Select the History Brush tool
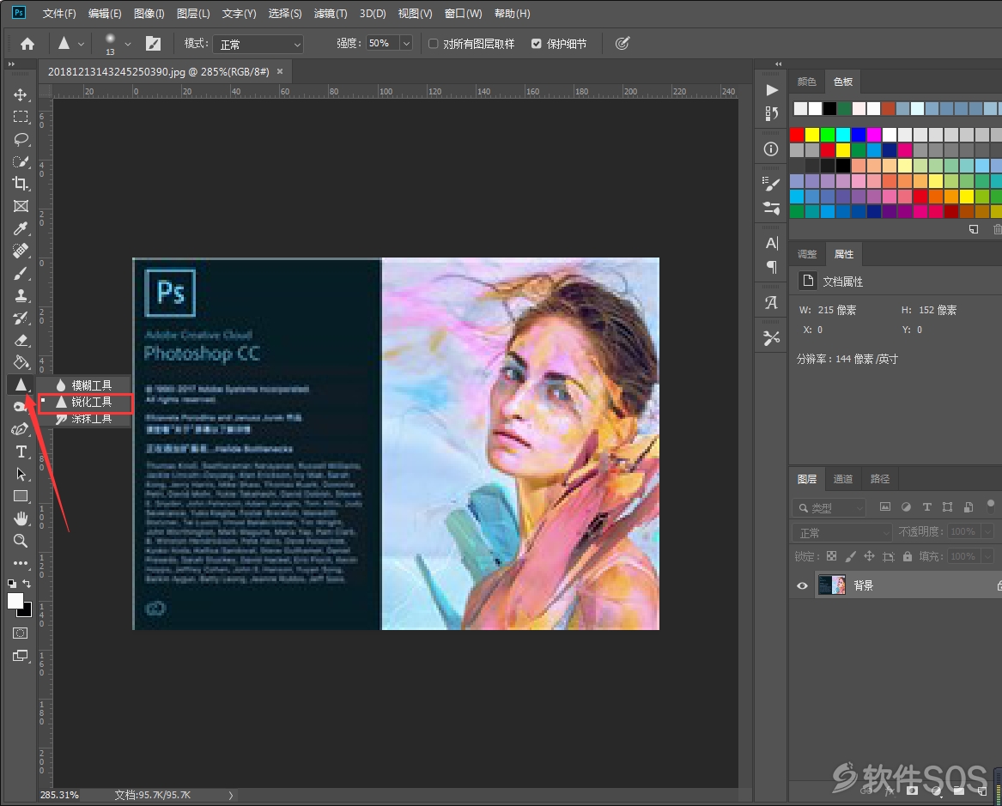The height and width of the screenshot is (806, 1002). click(21, 318)
